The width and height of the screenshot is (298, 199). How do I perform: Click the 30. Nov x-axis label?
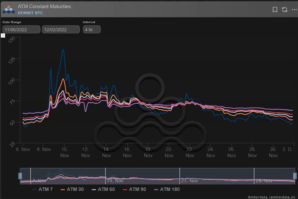coord(273,152)
